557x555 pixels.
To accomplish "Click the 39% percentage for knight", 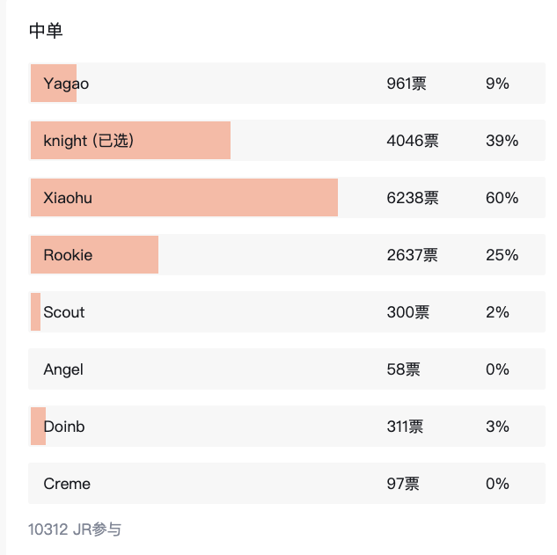I will pos(502,141).
